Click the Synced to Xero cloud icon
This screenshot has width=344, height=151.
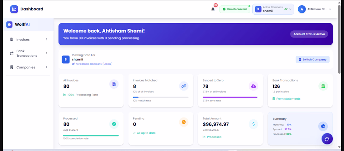[x=253, y=86]
